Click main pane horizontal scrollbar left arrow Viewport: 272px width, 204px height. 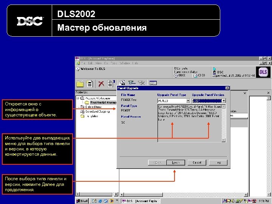[x=122, y=195]
